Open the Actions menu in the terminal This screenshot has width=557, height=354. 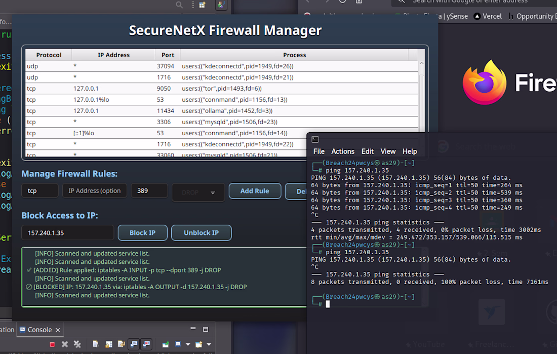(x=343, y=151)
